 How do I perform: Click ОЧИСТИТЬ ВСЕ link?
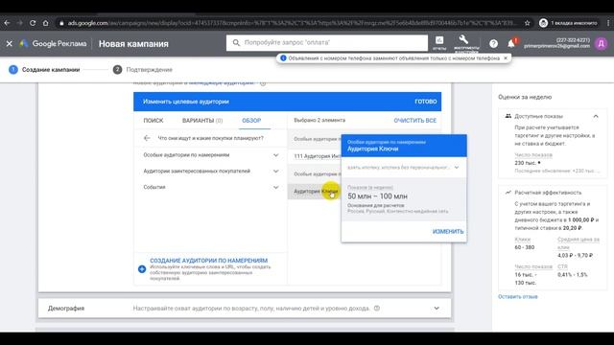tap(414, 121)
